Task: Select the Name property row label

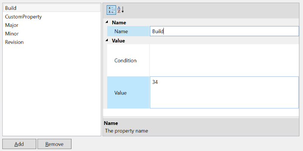Action: [121, 31]
